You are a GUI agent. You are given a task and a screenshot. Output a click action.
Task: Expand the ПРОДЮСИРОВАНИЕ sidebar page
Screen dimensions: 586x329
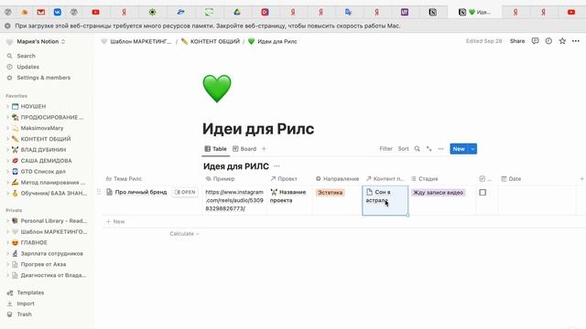(x=7, y=118)
